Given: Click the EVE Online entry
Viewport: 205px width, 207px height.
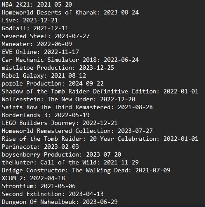Looking at the screenshot, I should pos(40,52).
